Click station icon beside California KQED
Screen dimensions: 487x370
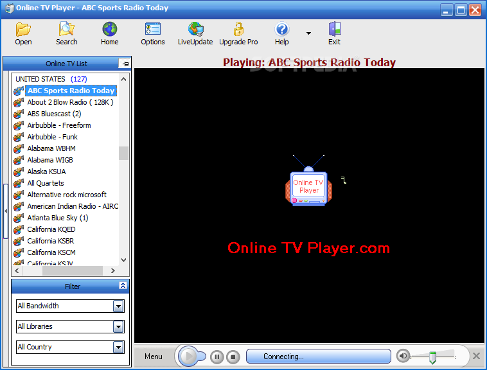point(19,229)
